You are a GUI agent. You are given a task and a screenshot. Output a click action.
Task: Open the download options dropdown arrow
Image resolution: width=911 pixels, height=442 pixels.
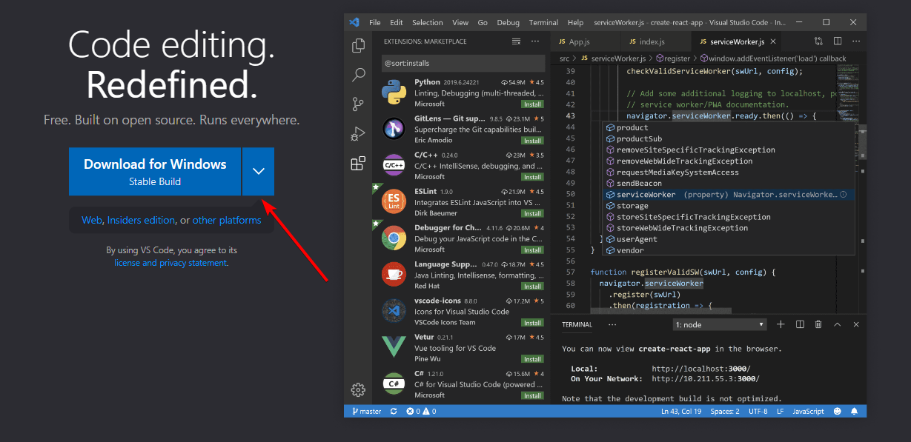click(x=258, y=171)
